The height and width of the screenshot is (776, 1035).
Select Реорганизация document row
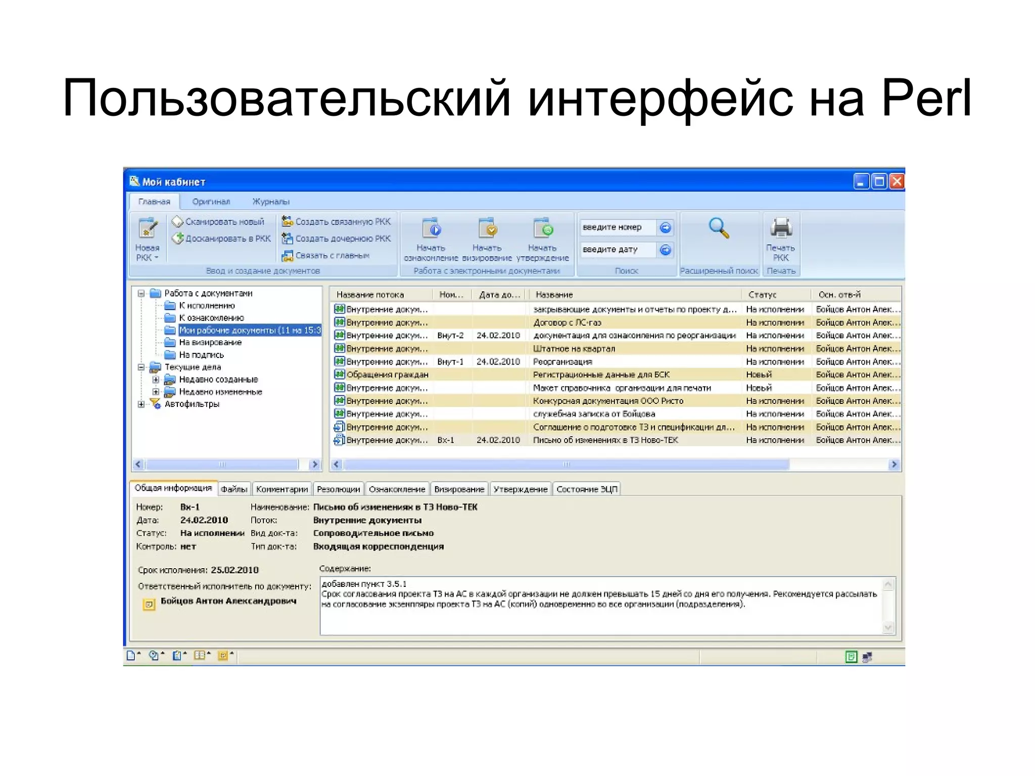pos(562,362)
